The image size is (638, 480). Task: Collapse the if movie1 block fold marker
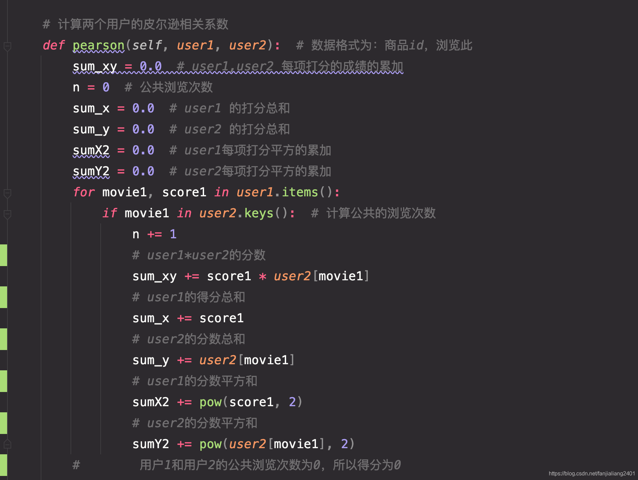pos(7,215)
